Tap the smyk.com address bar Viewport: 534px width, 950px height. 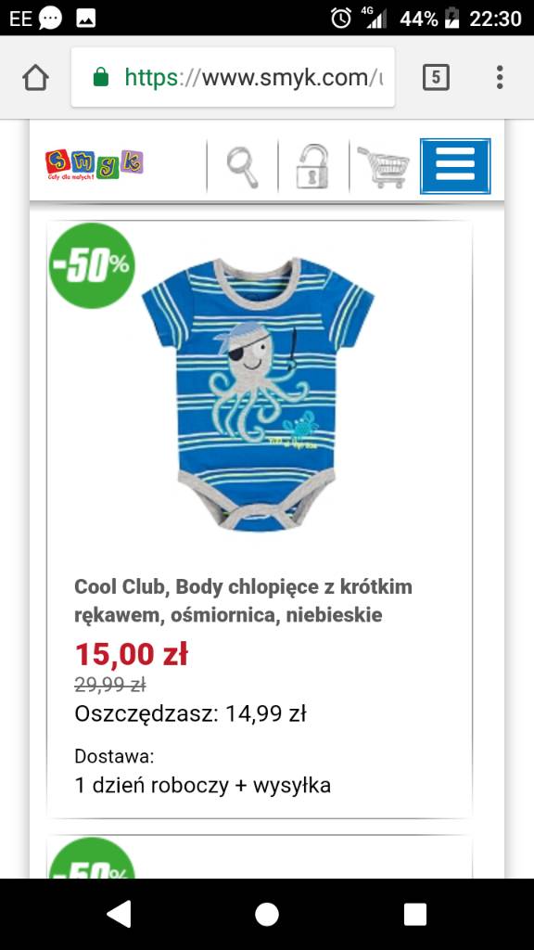click(233, 78)
